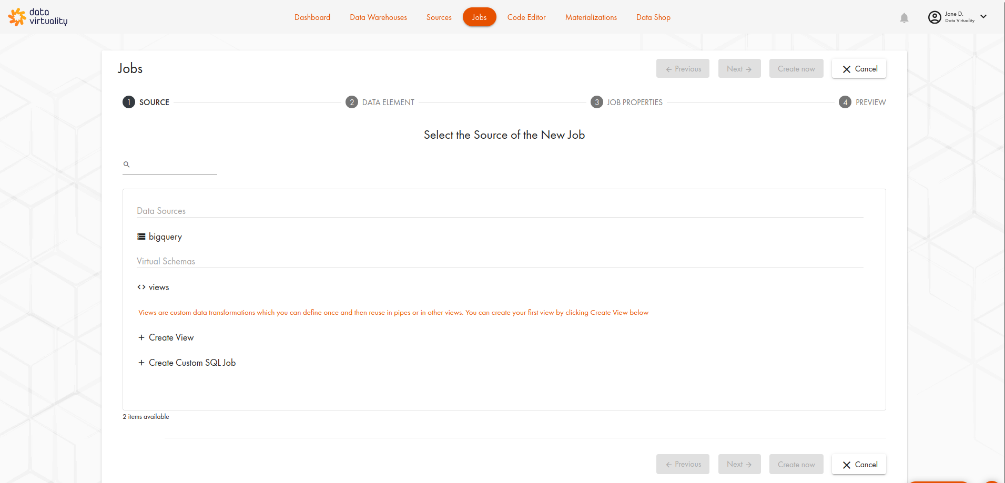This screenshot has height=483, width=1005.
Task: Select the bigquery data source
Action: pos(165,237)
